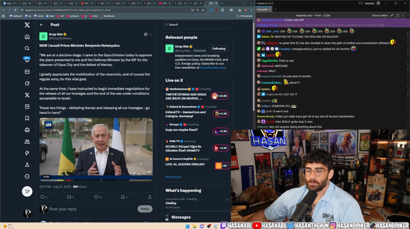The height and width of the screenshot is (229, 410).
Task: Reload the page in Chrome
Action: 15,10
